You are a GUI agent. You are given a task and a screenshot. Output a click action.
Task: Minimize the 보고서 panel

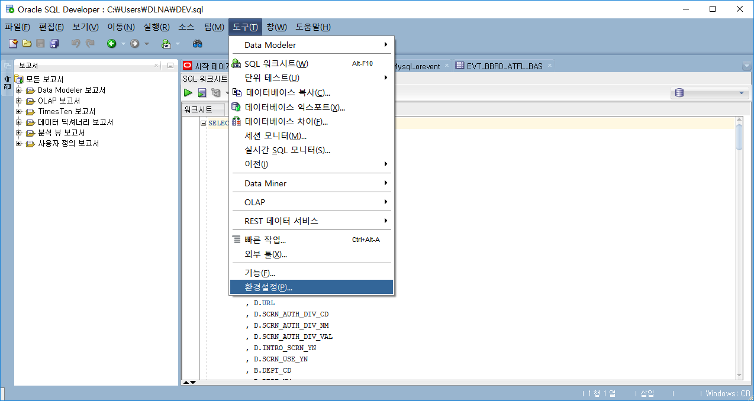tap(170, 66)
